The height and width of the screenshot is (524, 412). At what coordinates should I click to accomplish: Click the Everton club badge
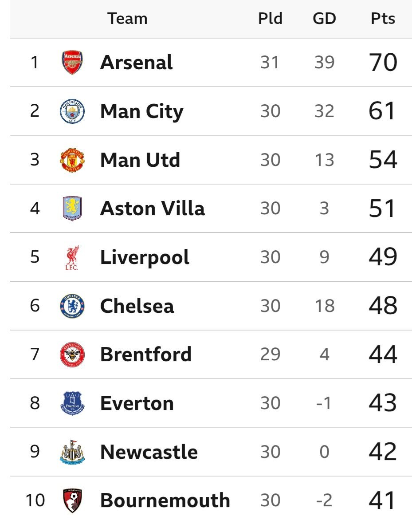72,403
